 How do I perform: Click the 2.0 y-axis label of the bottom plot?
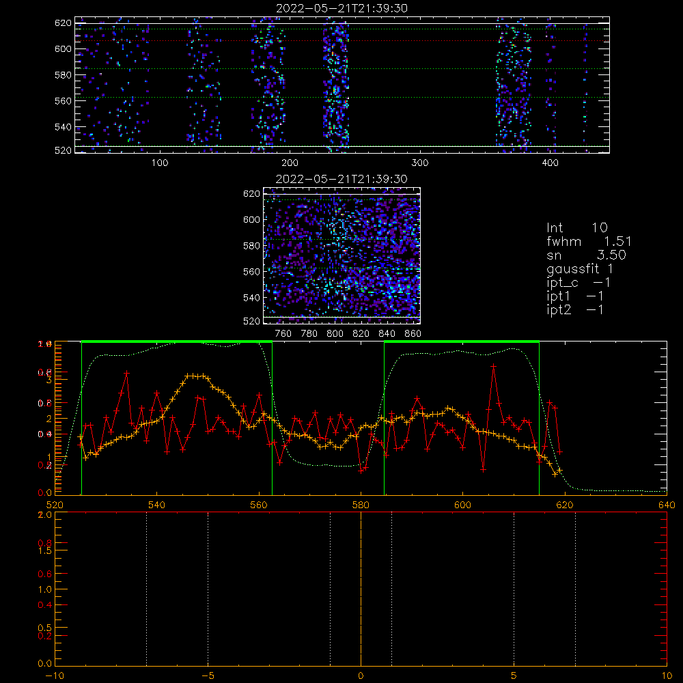click(x=46, y=514)
